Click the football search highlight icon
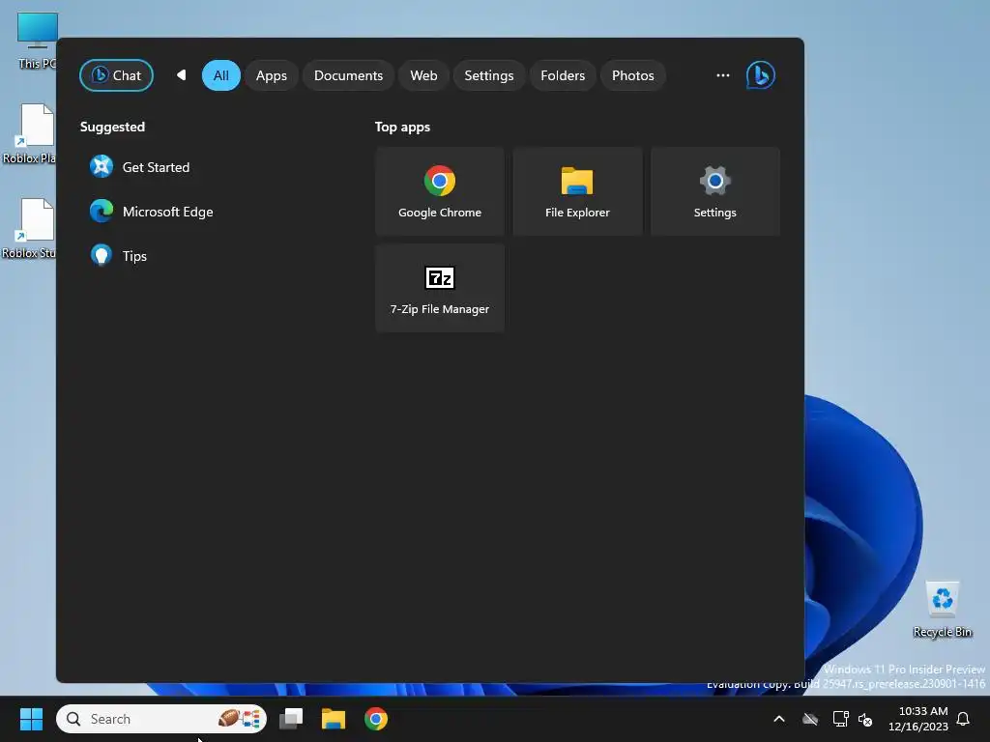The width and height of the screenshot is (990, 742). [240, 718]
